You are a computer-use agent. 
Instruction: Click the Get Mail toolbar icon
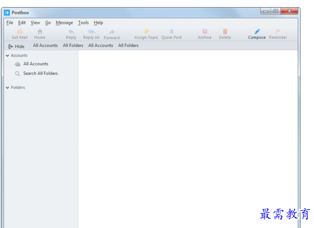point(20,31)
